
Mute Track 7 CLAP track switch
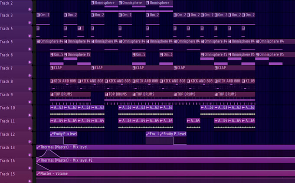29,76
